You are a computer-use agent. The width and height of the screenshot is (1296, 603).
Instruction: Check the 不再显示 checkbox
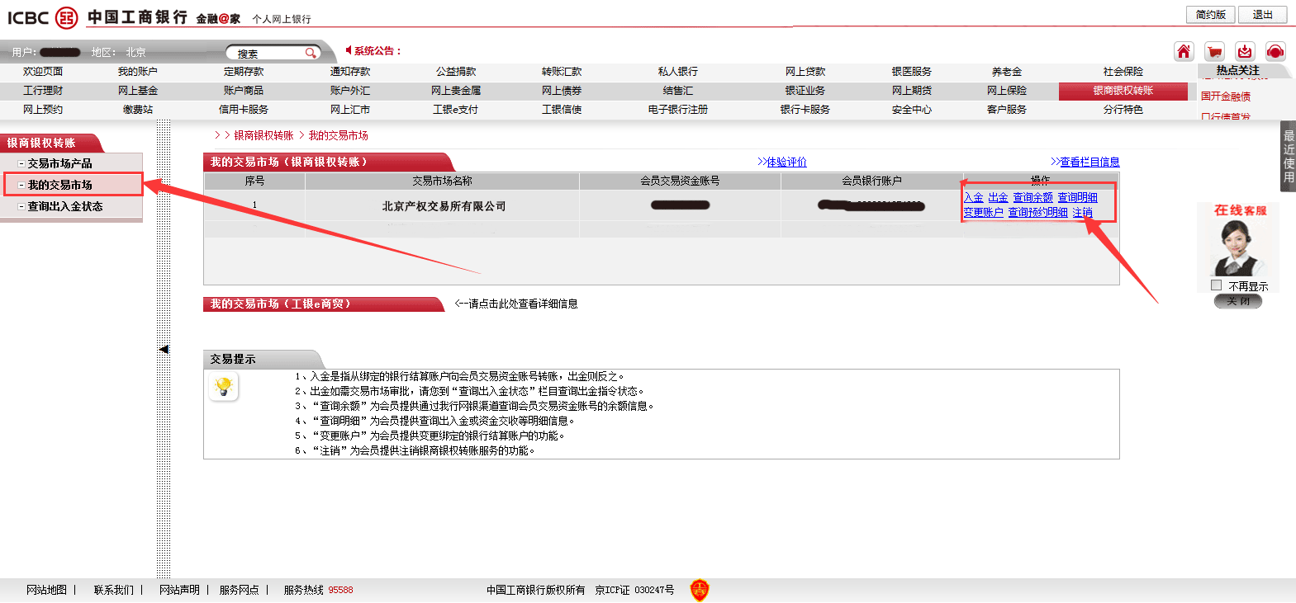point(1216,285)
